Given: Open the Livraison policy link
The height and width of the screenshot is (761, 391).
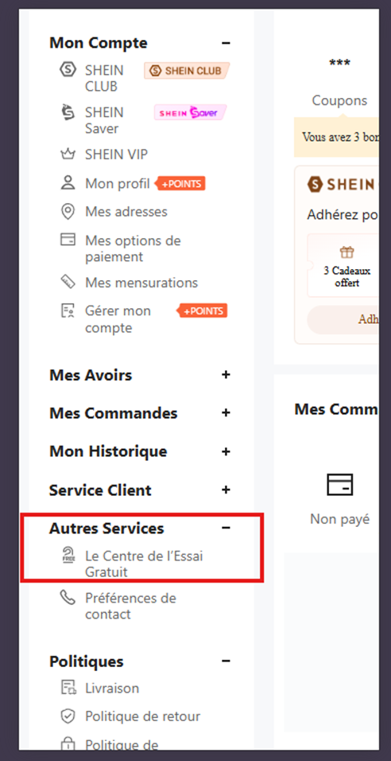Looking at the screenshot, I should click(x=112, y=689).
